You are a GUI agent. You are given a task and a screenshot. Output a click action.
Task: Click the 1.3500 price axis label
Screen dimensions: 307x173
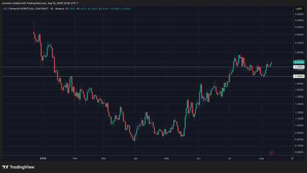click(299, 104)
